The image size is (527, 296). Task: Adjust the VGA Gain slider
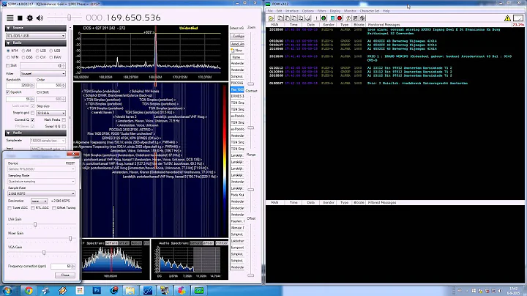click(44, 252)
